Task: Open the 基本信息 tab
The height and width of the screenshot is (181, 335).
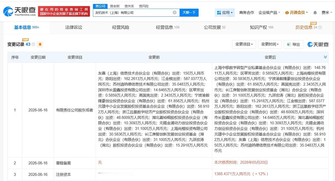Action: tap(27, 27)
